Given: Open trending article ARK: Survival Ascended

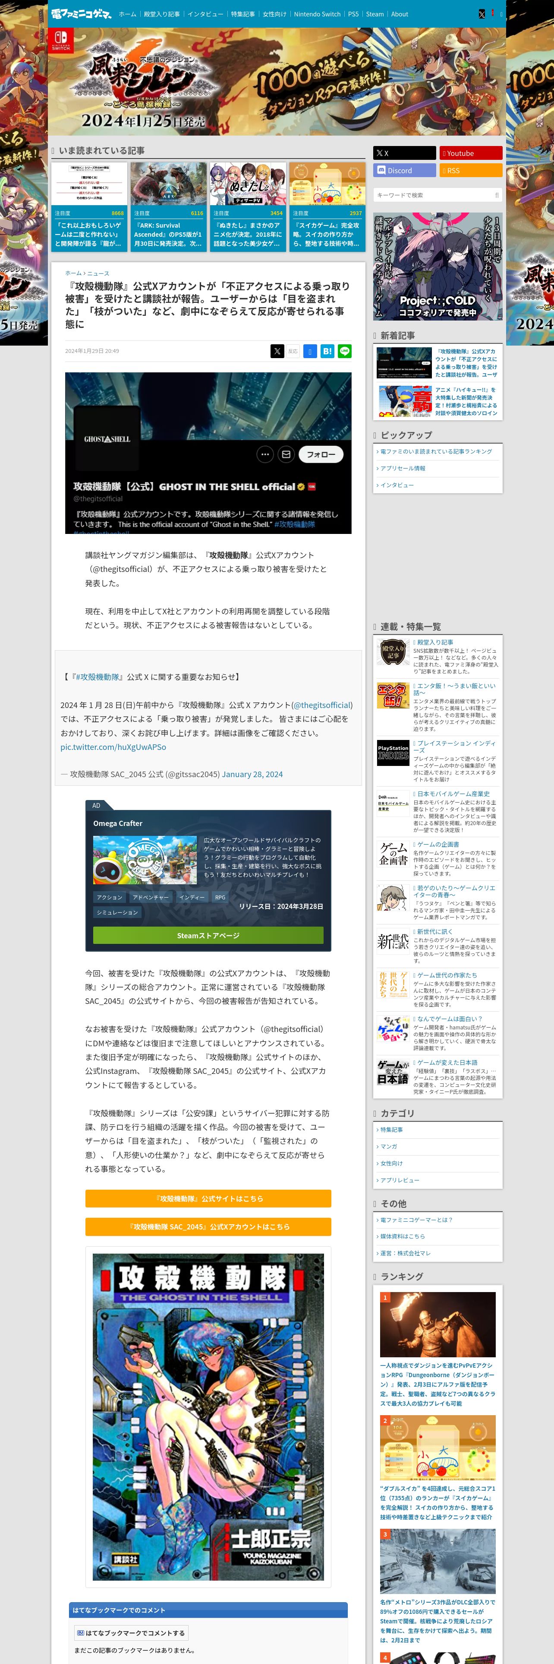Looking at the screenshot, I should 168,207.
